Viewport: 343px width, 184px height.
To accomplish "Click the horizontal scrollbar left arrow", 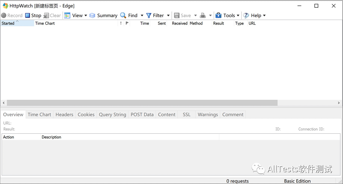I will click(x=4, y=103).
